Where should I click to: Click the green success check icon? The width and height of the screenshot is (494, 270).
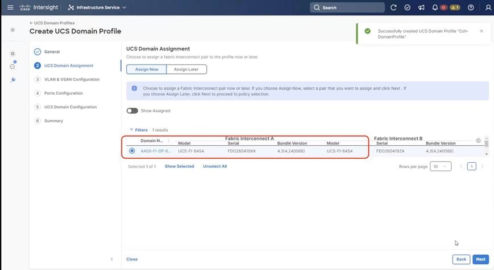(367, 31)
